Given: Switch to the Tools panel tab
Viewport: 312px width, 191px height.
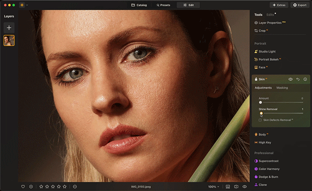Looking at the screenshot, I should point(258,15).
